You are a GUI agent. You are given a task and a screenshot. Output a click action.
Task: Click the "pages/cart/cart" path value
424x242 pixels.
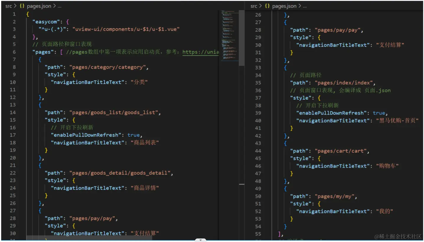[x=341, y=151]
